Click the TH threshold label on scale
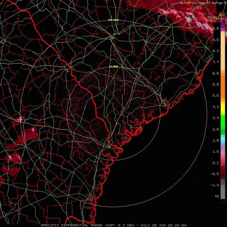 pos(217,196)
